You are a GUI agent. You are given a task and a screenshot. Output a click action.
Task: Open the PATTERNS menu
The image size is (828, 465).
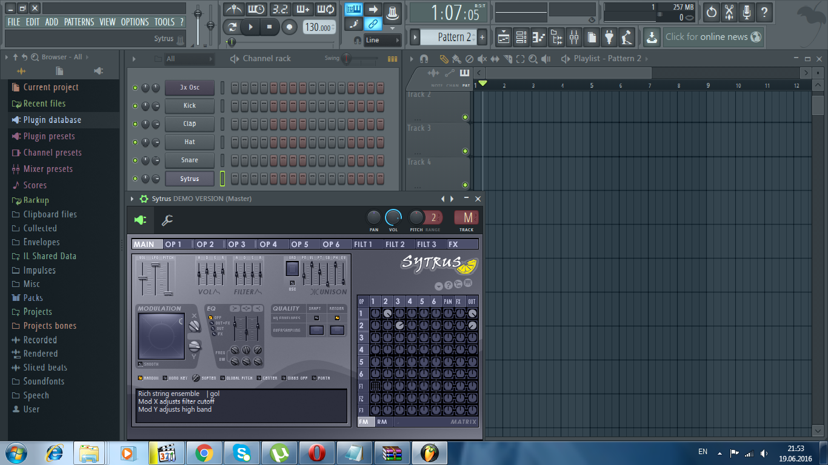(x=79, y=22)
